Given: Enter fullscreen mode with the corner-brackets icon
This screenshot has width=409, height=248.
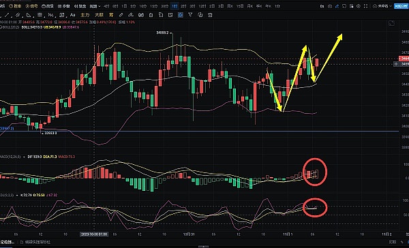Looking at the screenshot, I should tap(365, 5).
